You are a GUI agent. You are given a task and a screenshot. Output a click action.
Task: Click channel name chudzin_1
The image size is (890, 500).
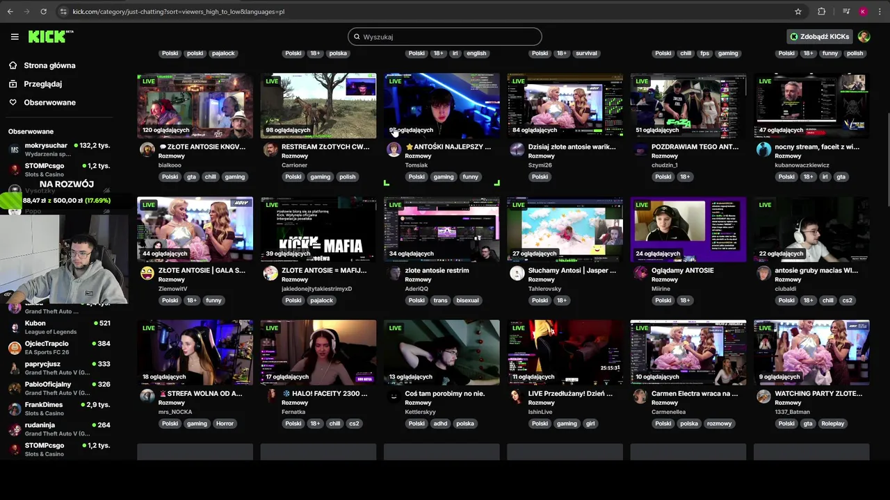tap(665, 165)
